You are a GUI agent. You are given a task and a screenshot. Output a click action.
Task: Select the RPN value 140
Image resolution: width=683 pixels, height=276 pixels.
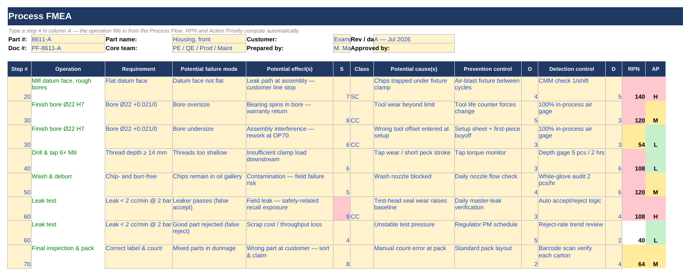tap(634, 89)
